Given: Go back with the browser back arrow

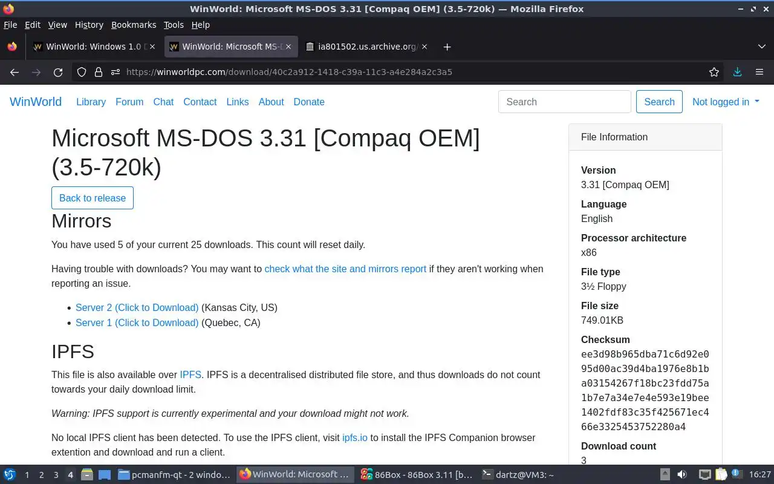Looking at the screenshot, I should click(15, 72).
